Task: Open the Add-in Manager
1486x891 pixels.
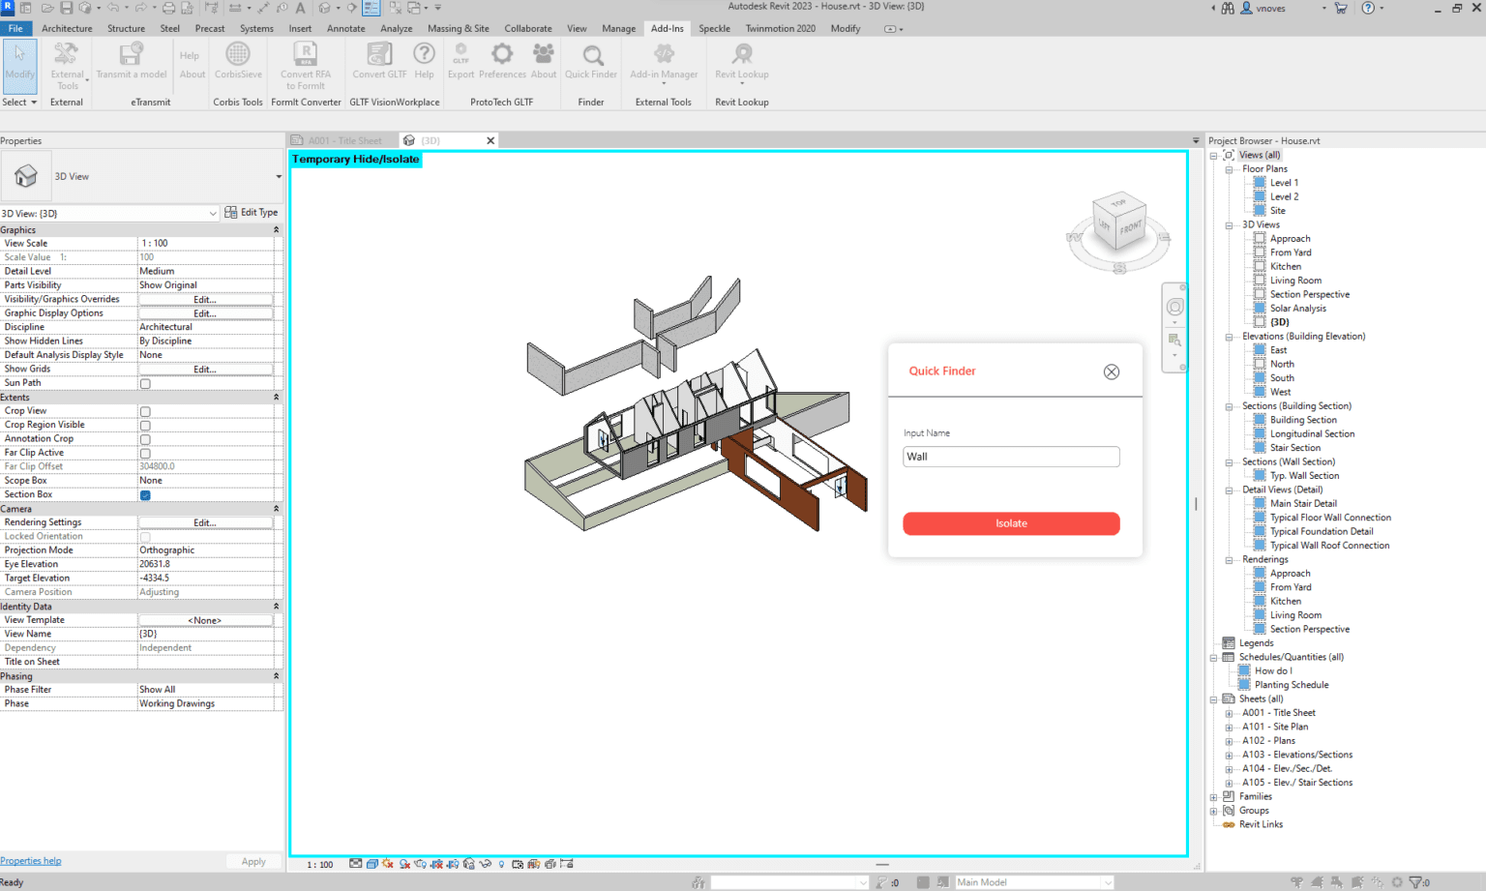Action: 663,59
